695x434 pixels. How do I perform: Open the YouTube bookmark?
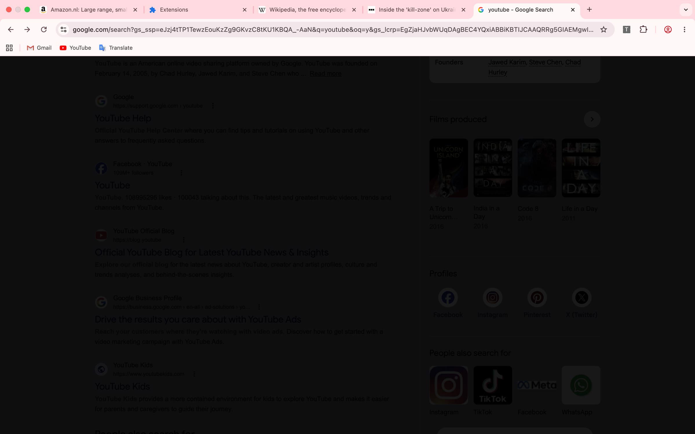click(75, 48)
